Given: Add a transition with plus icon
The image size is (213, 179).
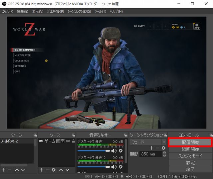Looking at the screenshot, I should pyautogui.click(x=152, y=148).
